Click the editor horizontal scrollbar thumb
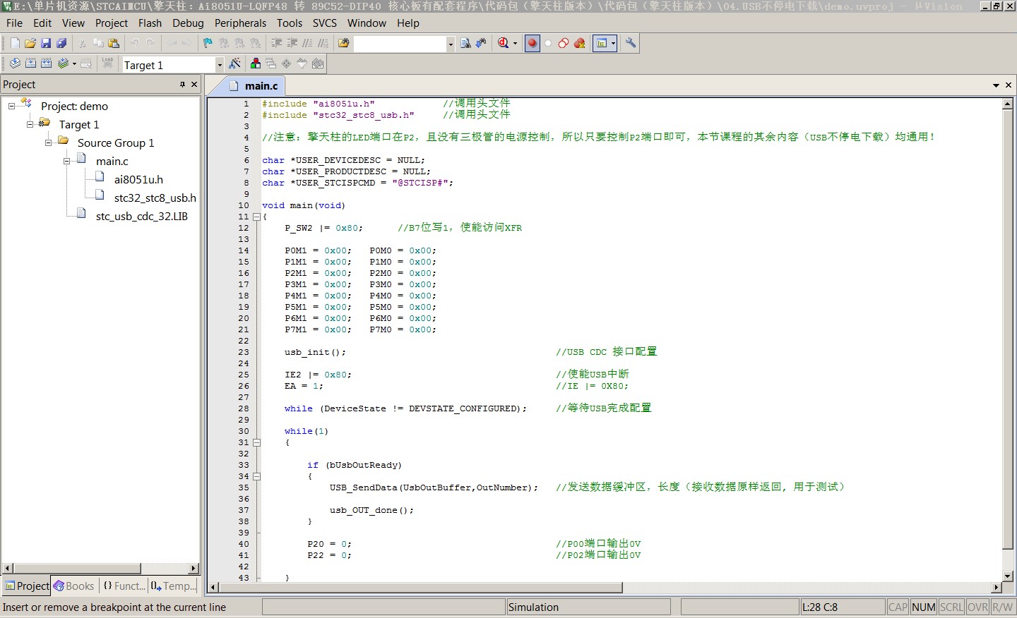The image size is (1017, 618). (x=420, y=587)
